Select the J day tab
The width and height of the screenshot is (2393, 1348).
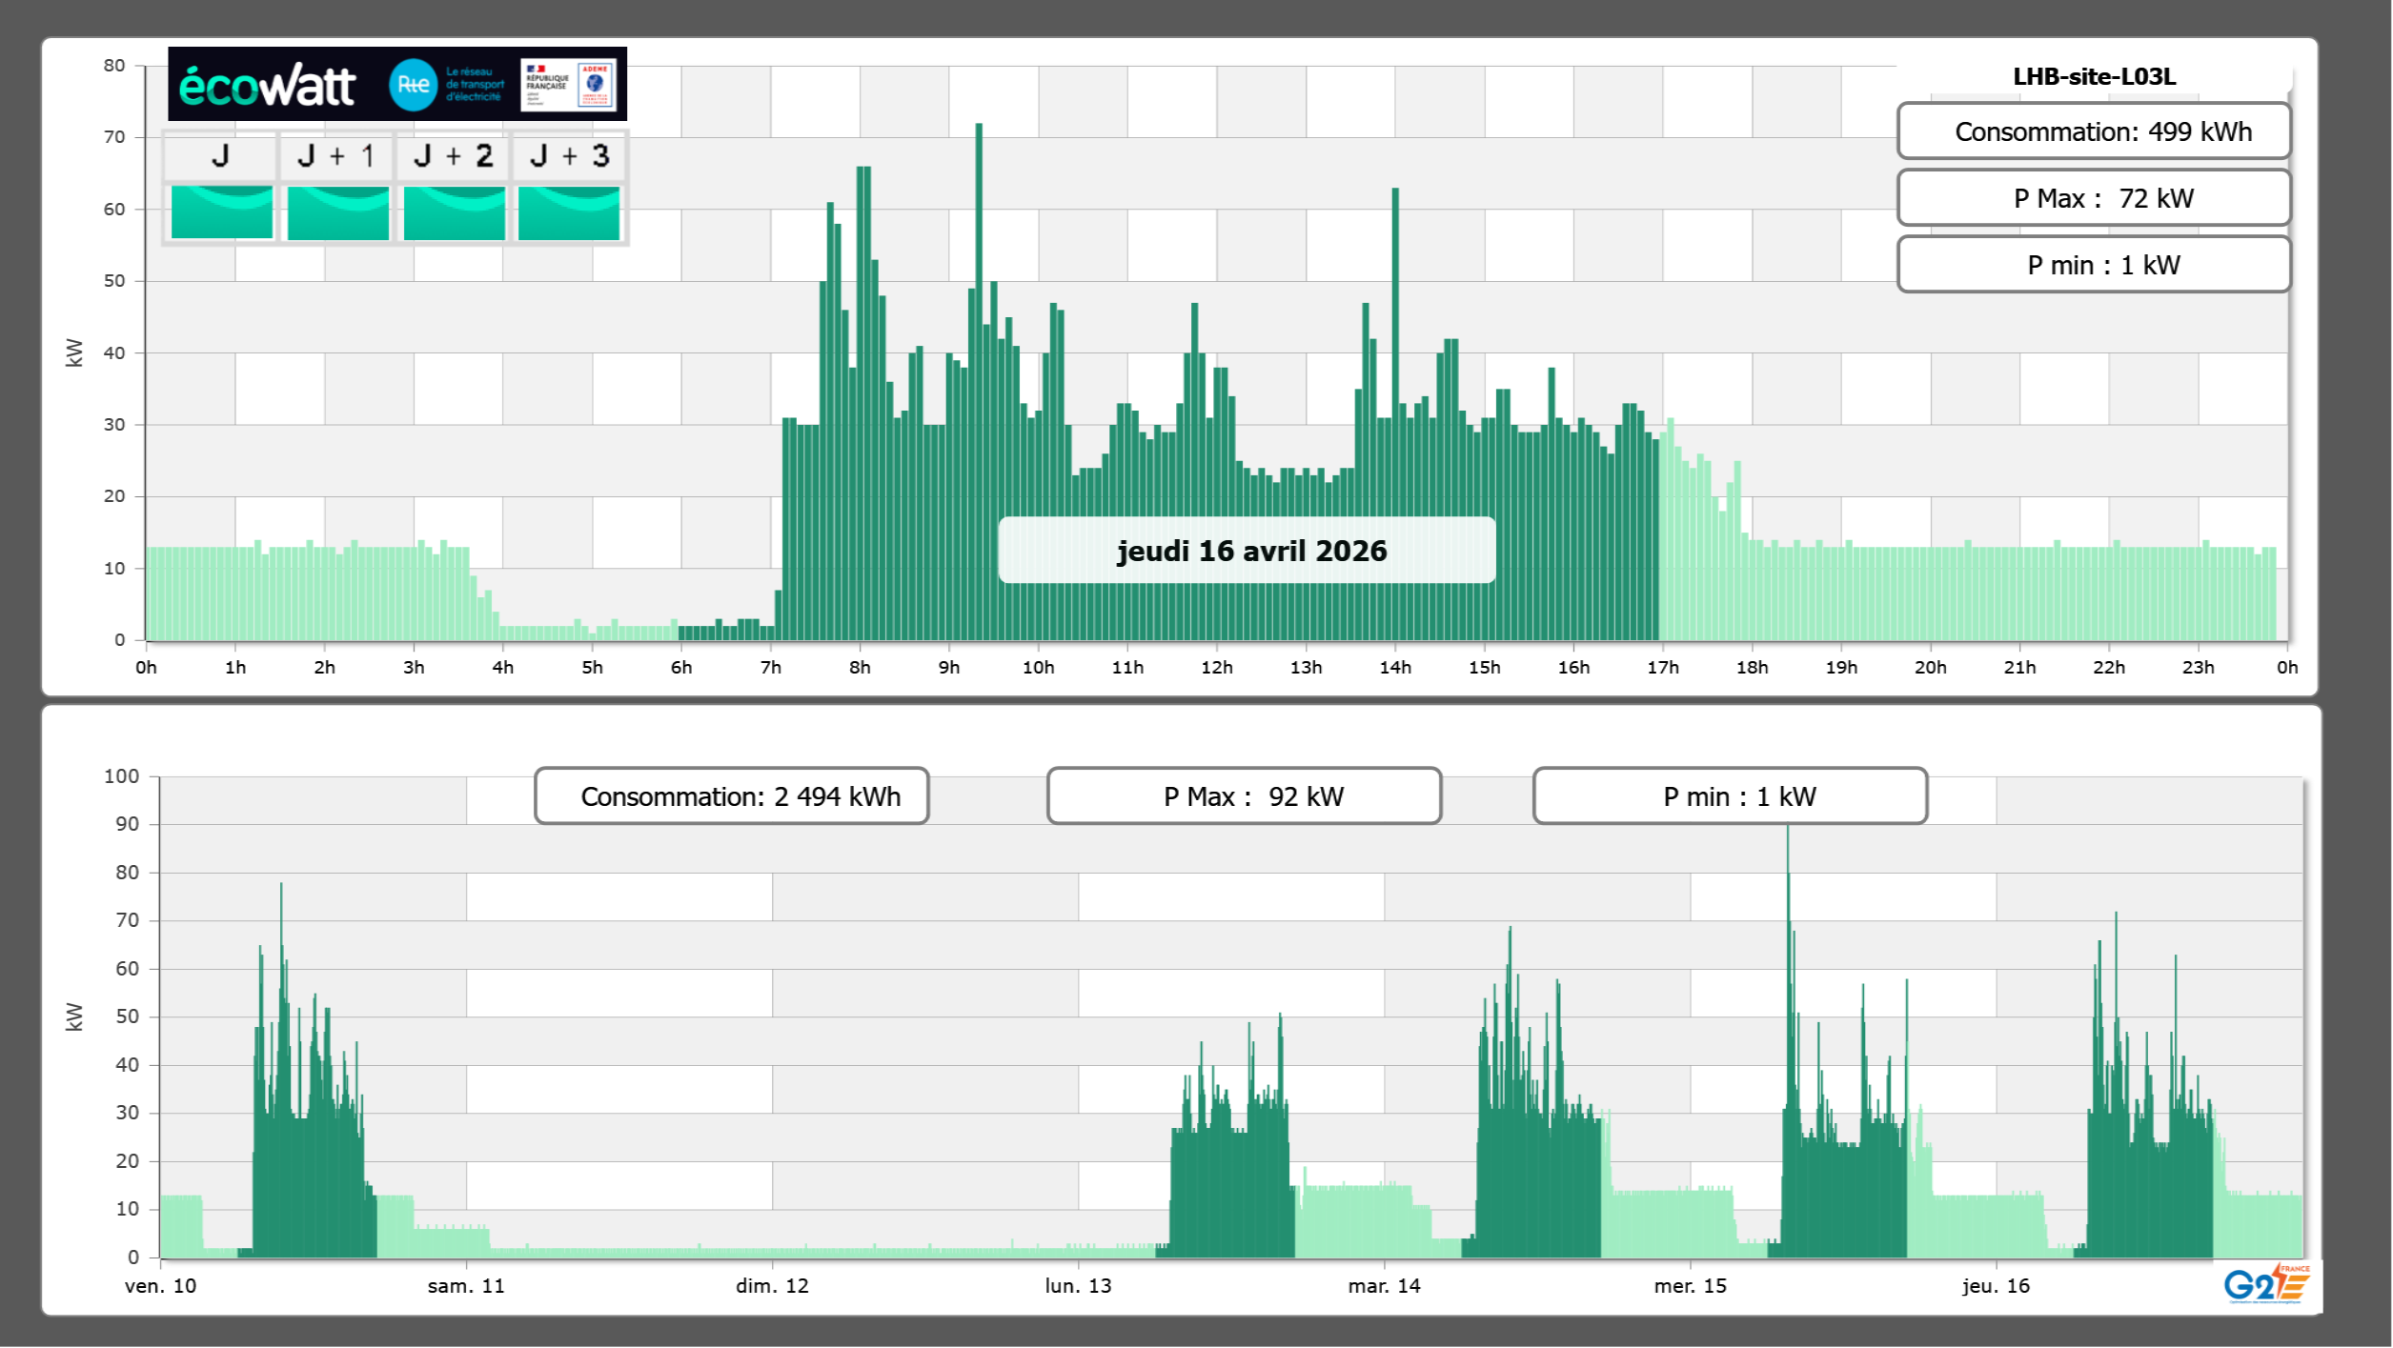pyautogui.click(x=220, y=156)
